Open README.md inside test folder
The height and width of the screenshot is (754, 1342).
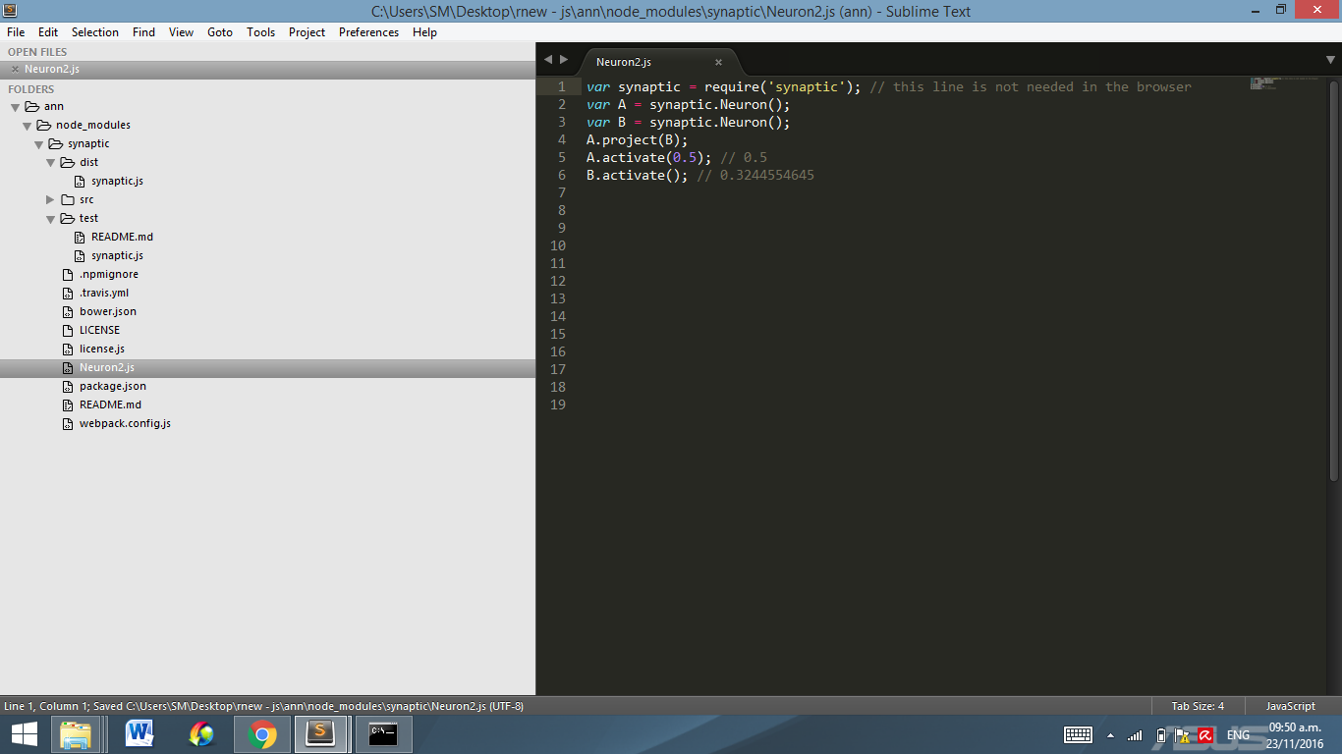click(122, 237)
